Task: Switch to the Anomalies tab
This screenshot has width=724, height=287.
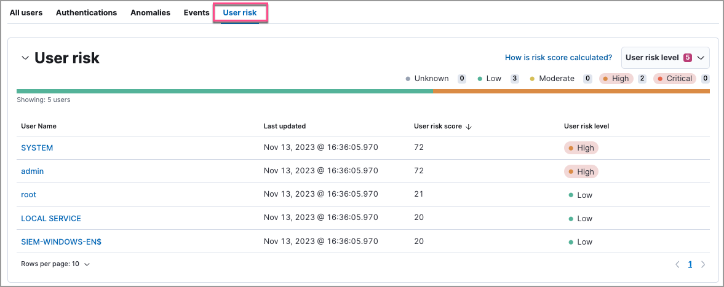Action: [150, 12]
